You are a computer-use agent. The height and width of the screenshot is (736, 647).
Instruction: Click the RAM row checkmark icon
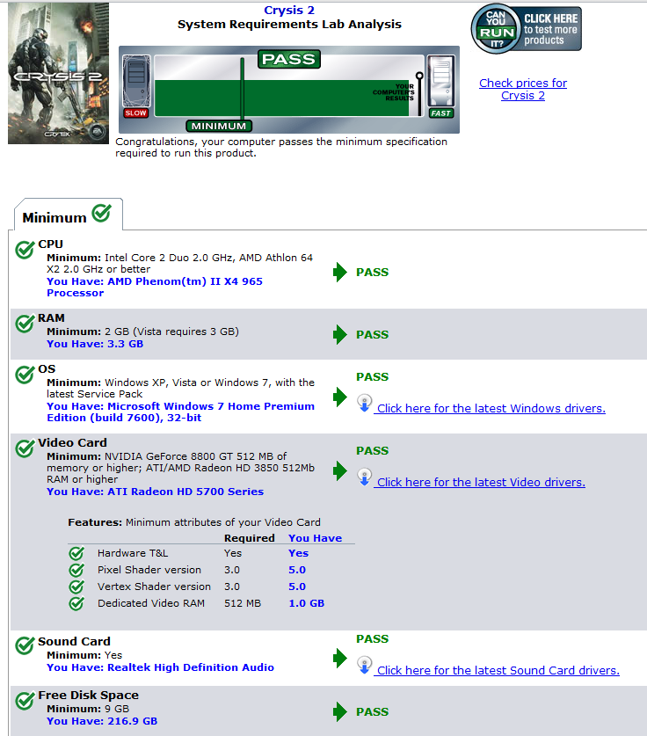[25, 323]
